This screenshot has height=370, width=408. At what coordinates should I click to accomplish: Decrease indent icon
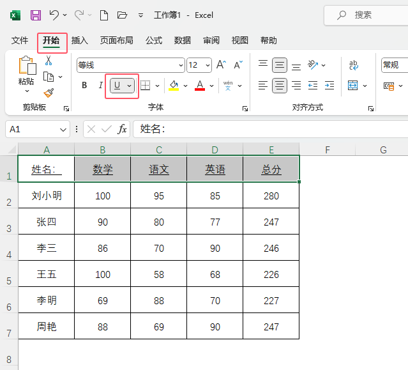[313, 86]
